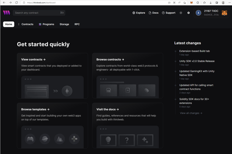This screenshot has height=154, width=232.
Task: Open the browser profile avatar
Action: point(223,3)
